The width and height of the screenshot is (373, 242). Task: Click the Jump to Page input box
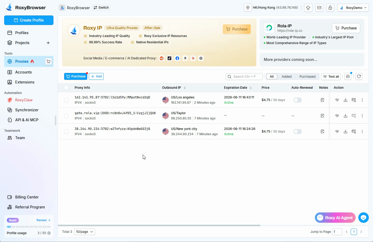click(x=337, y=232)
